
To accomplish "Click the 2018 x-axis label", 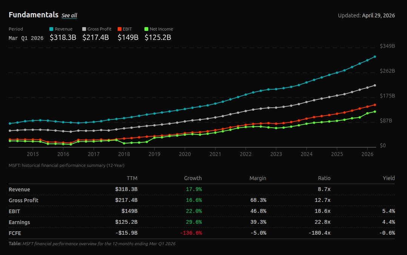I will (124, 154).
